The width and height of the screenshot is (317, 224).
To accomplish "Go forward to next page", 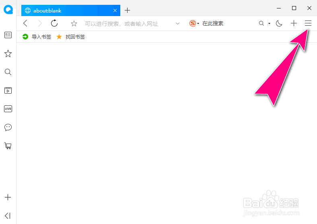I will pos(40,23).
